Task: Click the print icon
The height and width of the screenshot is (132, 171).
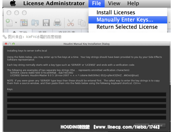Action: coord(57,22)
